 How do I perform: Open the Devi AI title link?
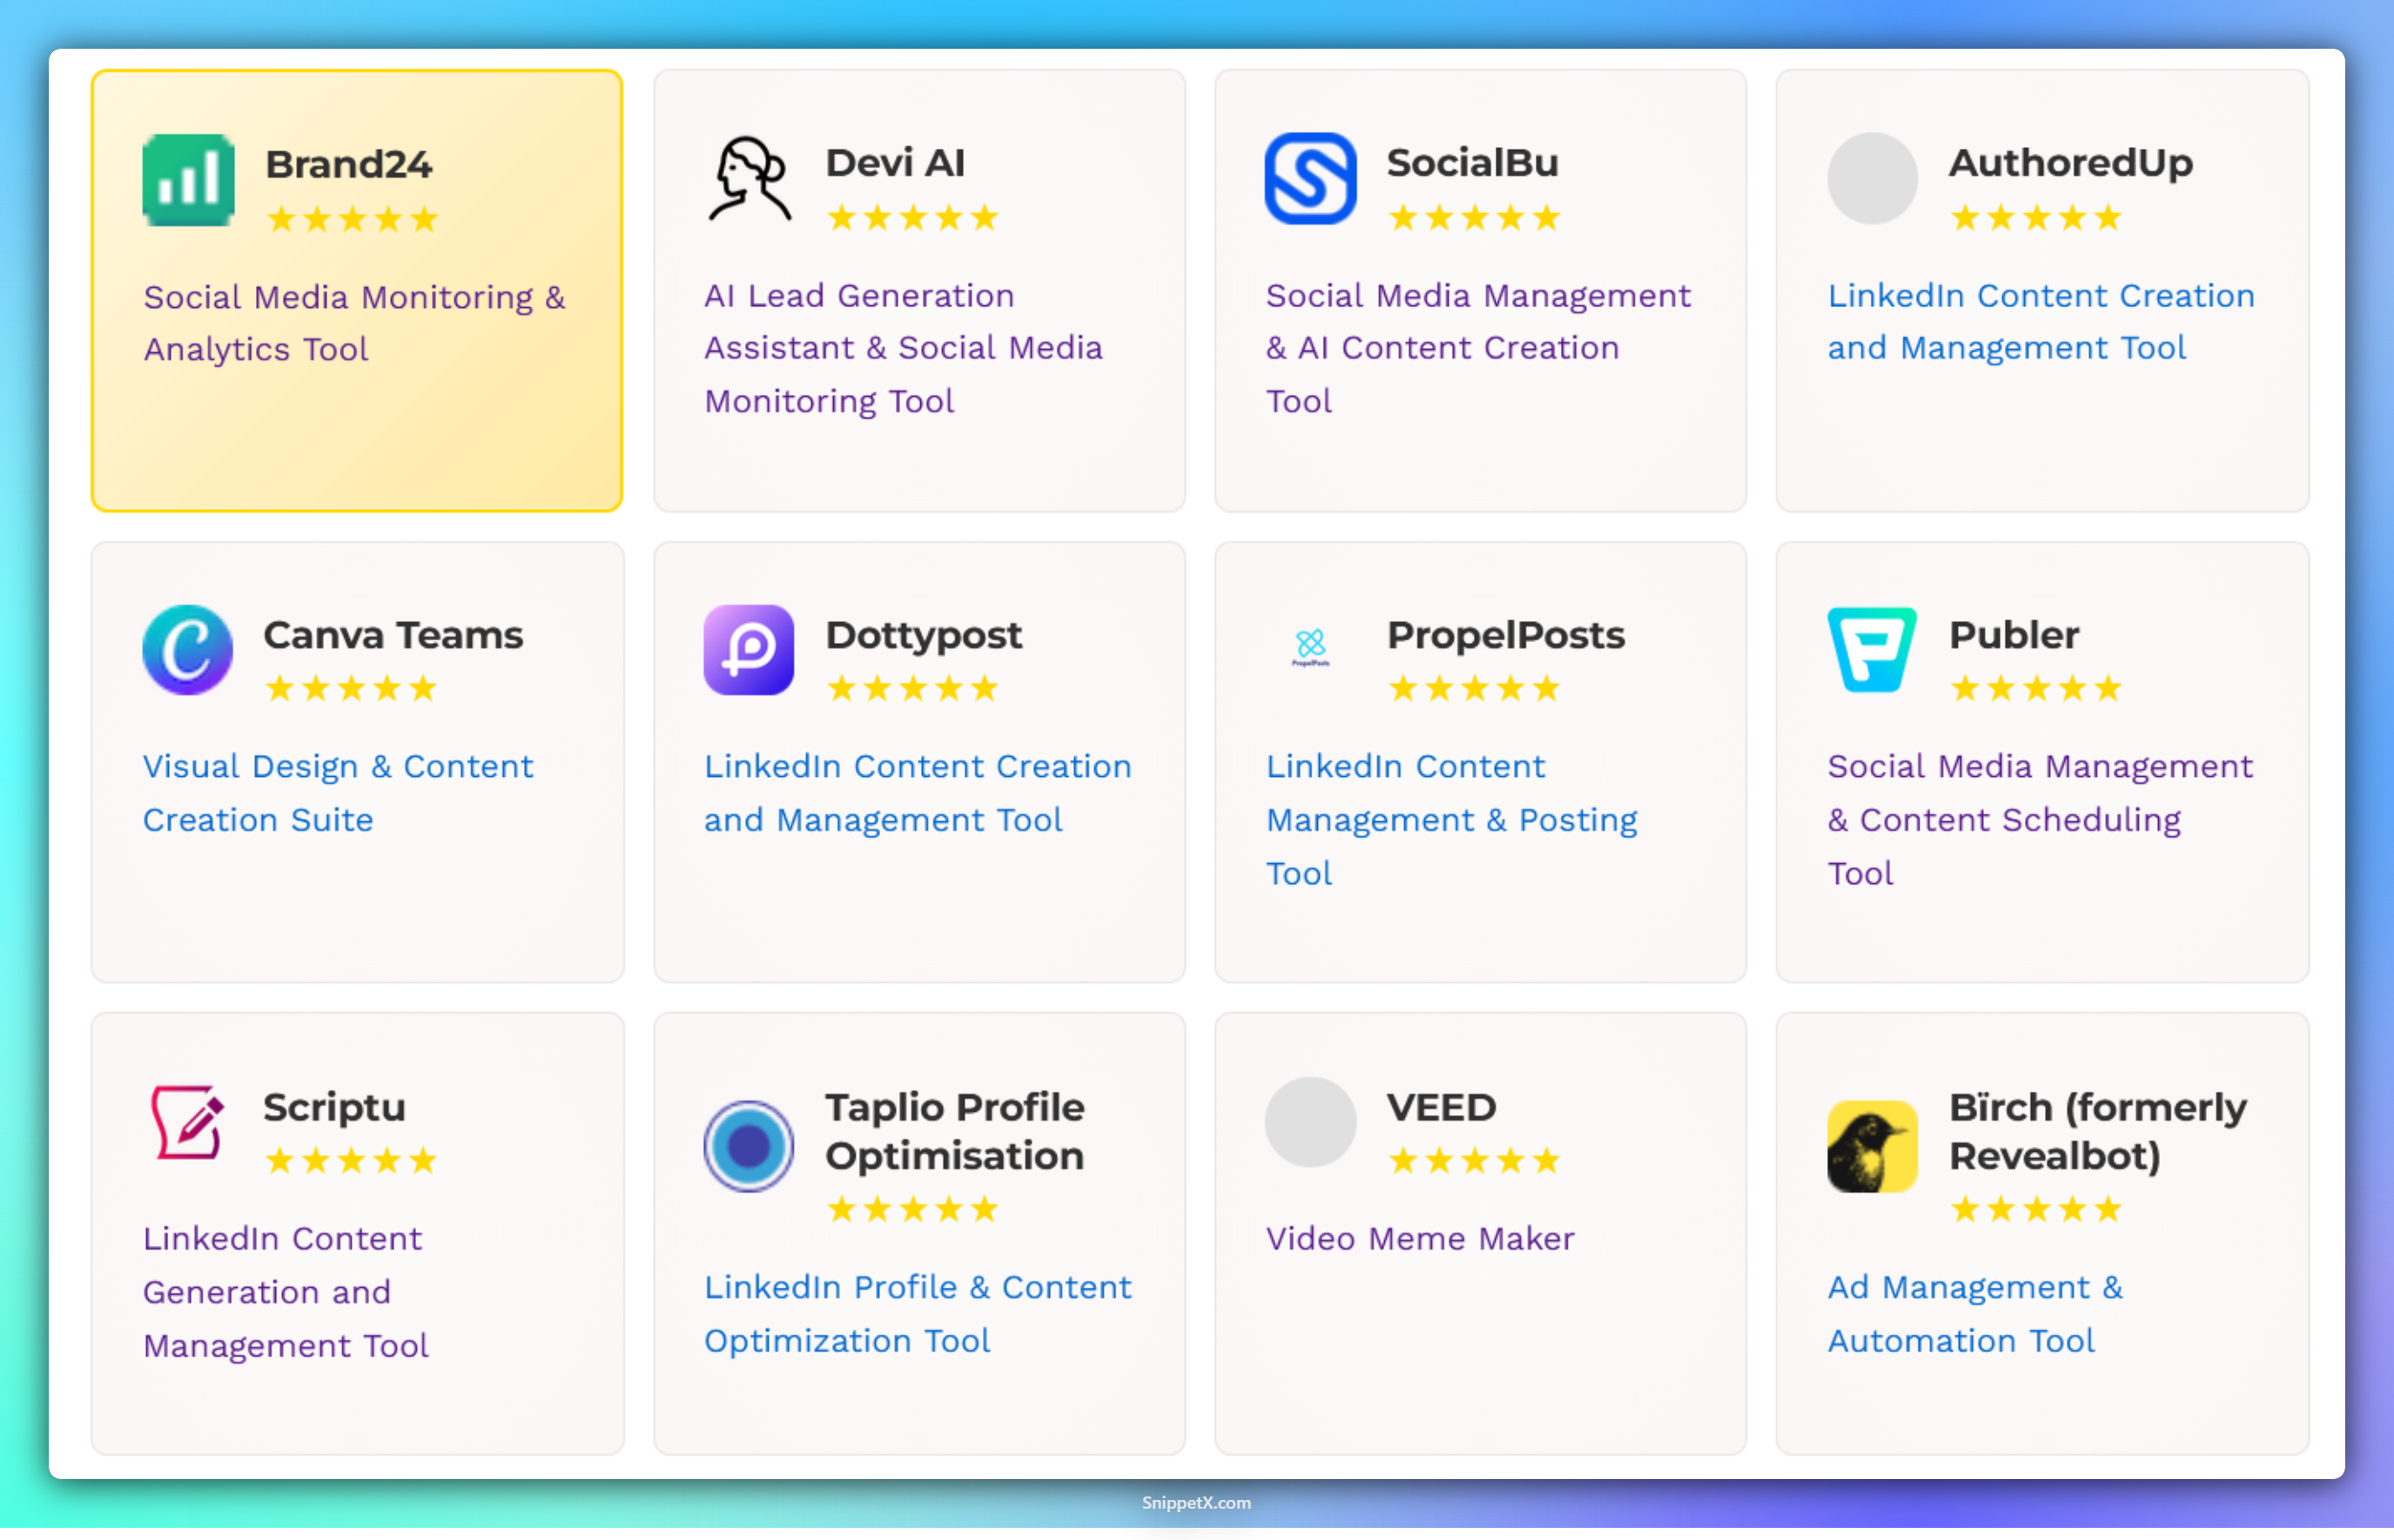coord(896,162)
